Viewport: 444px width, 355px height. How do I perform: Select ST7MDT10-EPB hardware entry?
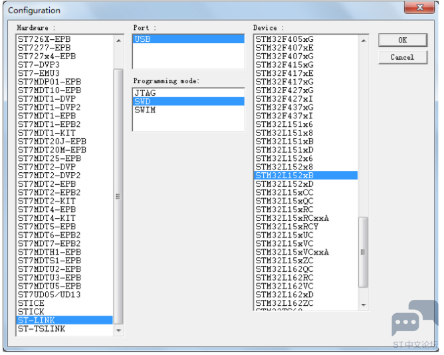click(64, 90)
